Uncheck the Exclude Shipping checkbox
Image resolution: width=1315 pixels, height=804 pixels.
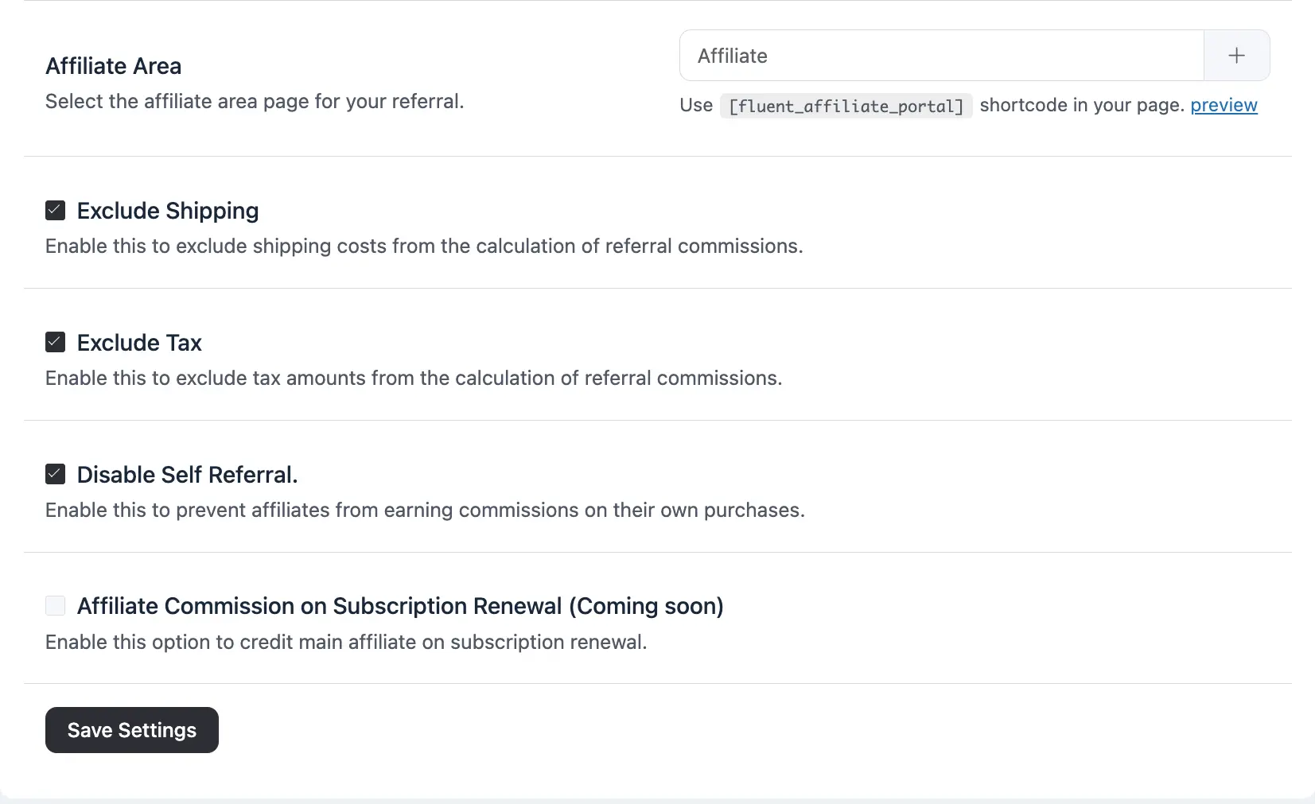55,209
